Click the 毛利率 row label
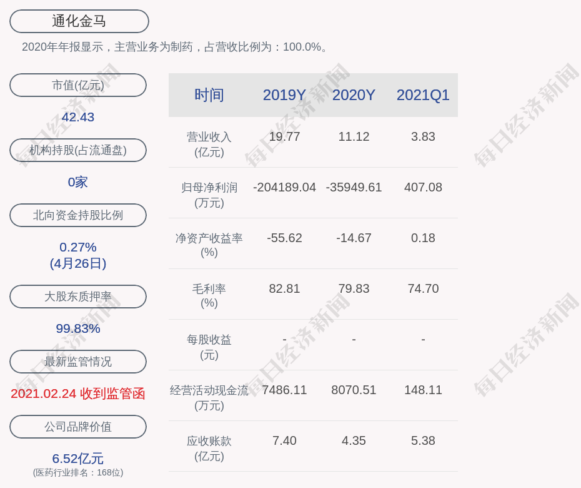Image resolution: width=581 pixels, height=488 pixels. tap(209, 296)
